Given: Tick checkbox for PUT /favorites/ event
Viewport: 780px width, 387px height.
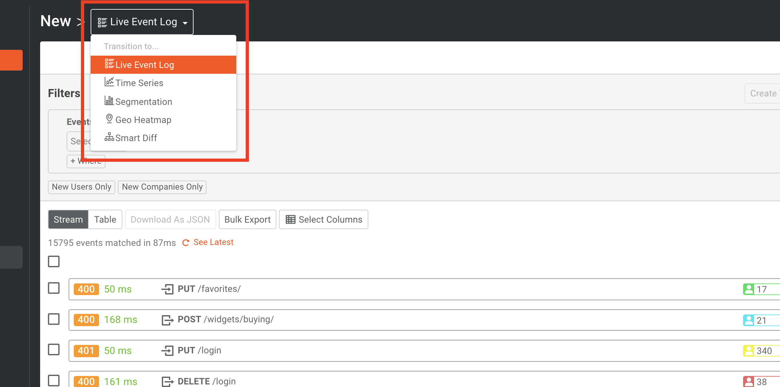Looking at the screenshot, I should pyautogui.click(x=54, y=288).
